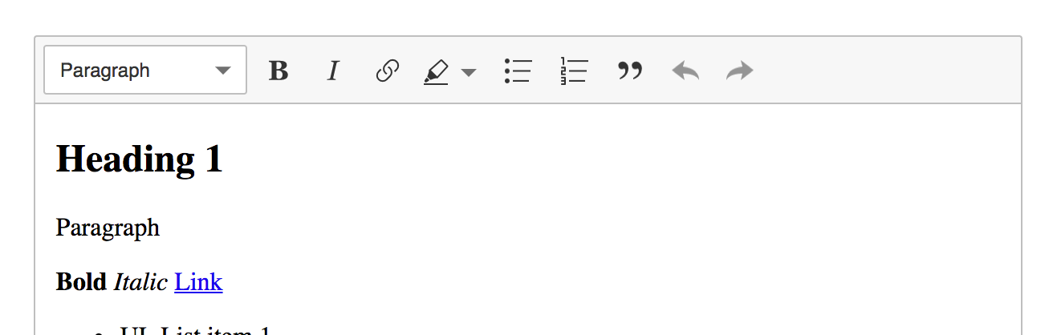Expand the highlight color options arrow
Screen dimensions: 1053x335
pyautogui.click(x=469, y=71)
